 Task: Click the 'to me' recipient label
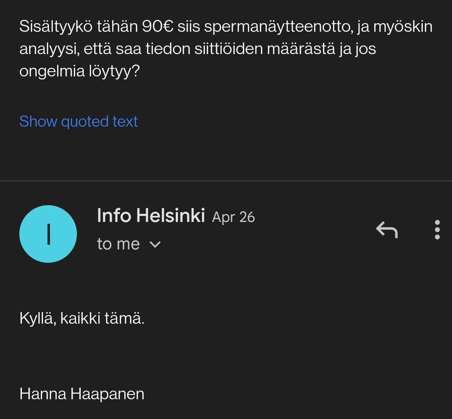click(118, 244)
